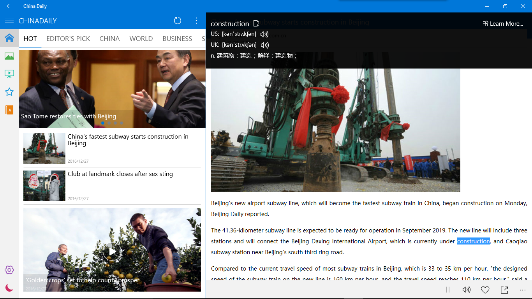Share the article using the share icon
Image resolution: width=532 pixels, height=299 pixels.
tap(504, 290)
